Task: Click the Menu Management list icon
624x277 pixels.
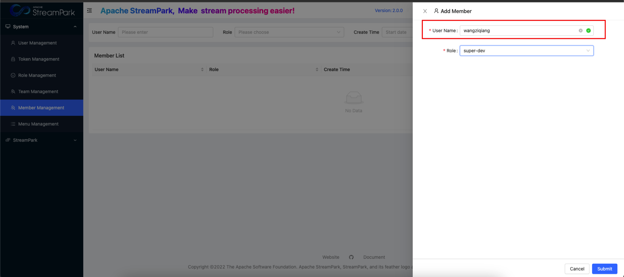Action: [x=13, y=124]
